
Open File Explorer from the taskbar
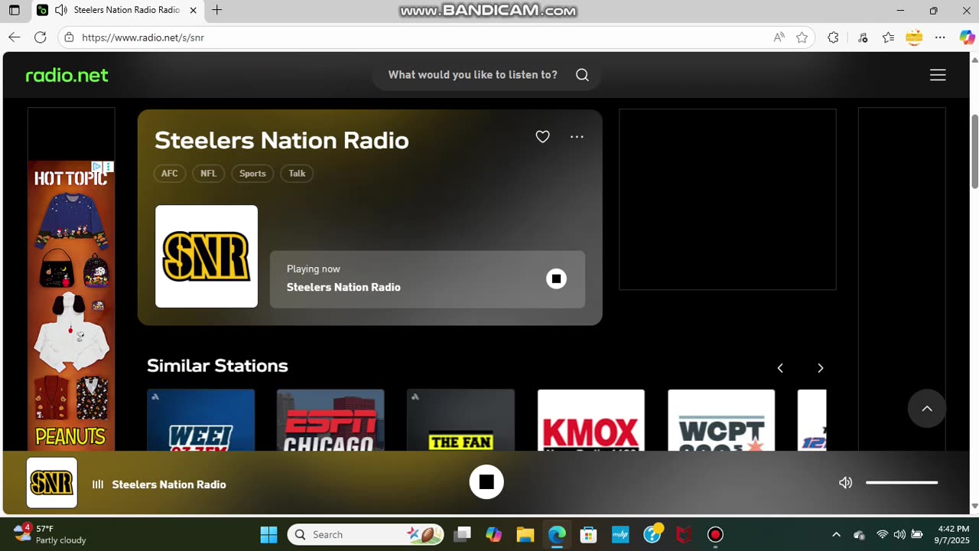pyautogui.click(x=525, y=534)
